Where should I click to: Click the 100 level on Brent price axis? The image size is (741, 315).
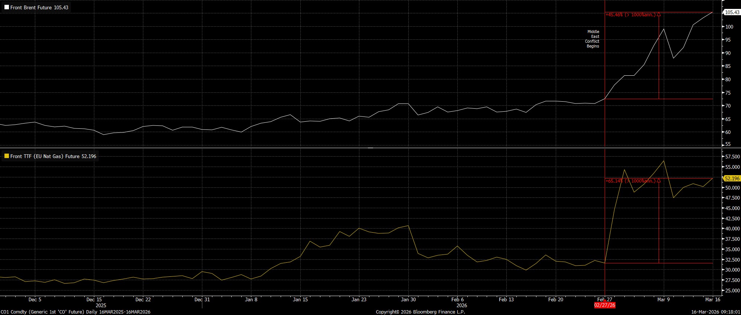729,27
